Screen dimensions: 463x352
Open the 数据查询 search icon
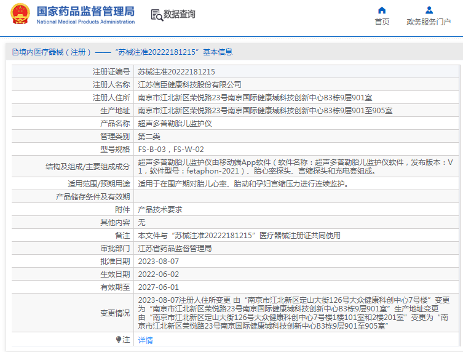157,15
